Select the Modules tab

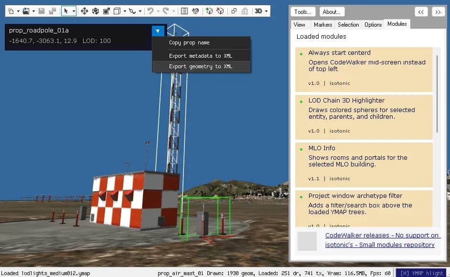[x=397, y=24]
